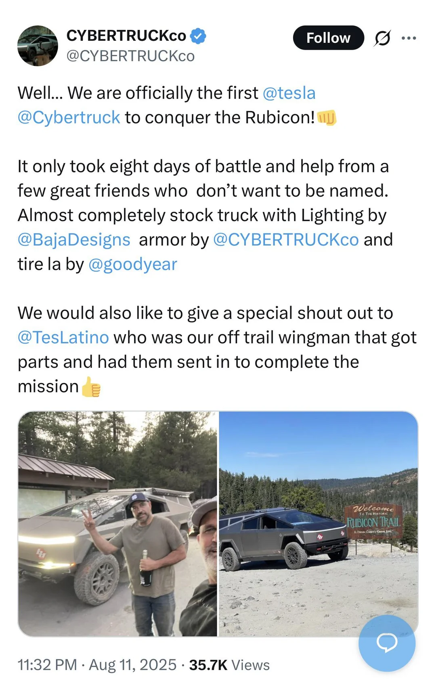Open the @CYBERTRUCKco mention in tweet text
Image resolution: width=436 pixels, height=688 pixels.
click(285, 240)
